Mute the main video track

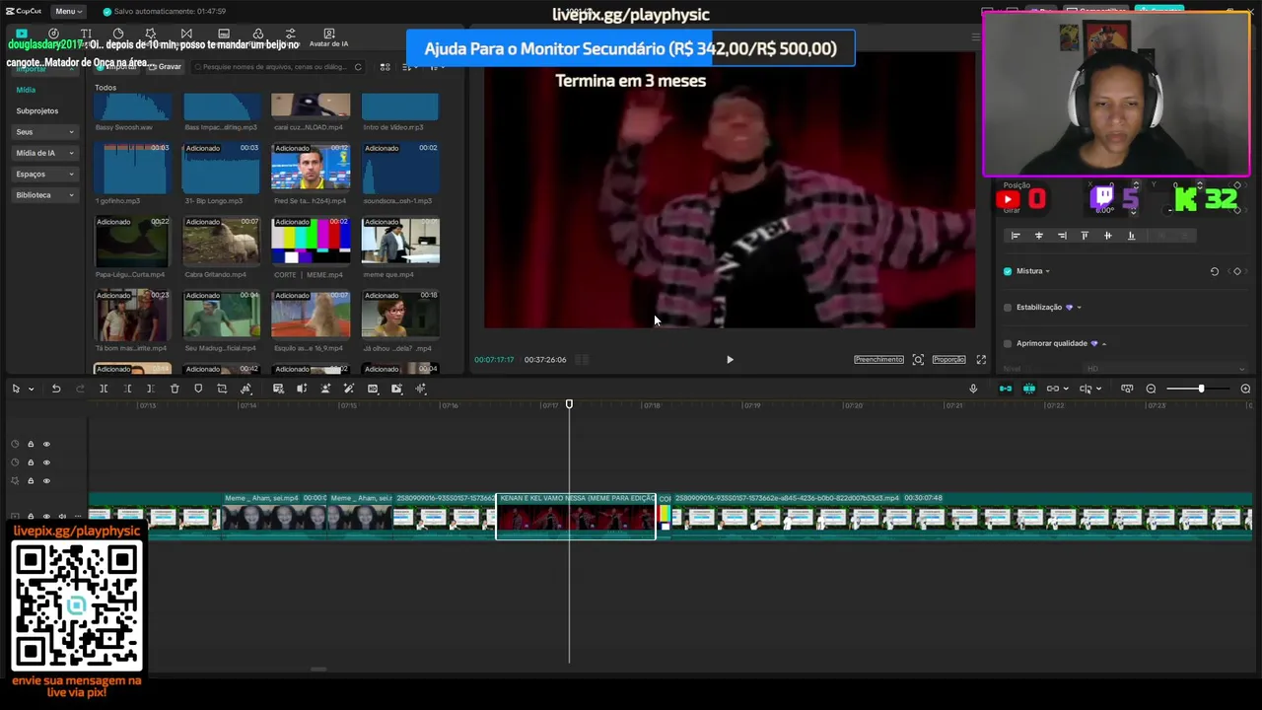(x=62, y=516)
